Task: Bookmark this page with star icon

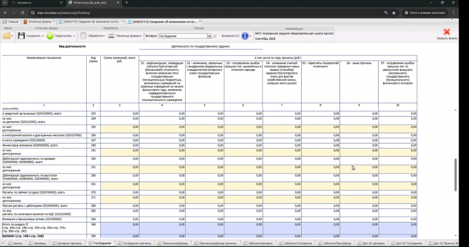Action: pyautogui.click(x=394, y=13)
